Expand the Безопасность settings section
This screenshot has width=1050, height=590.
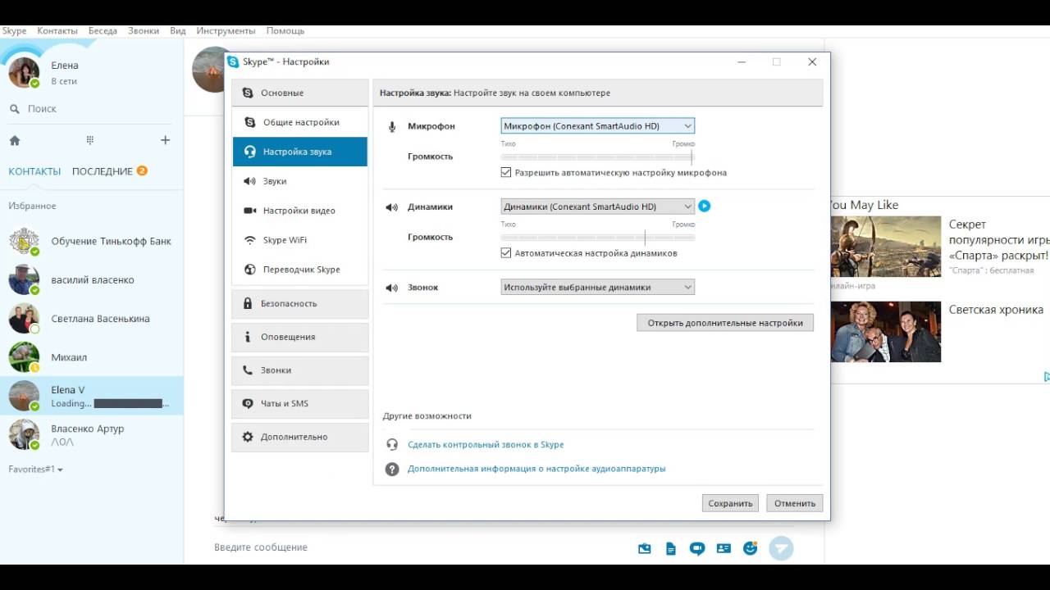(300, 303)
